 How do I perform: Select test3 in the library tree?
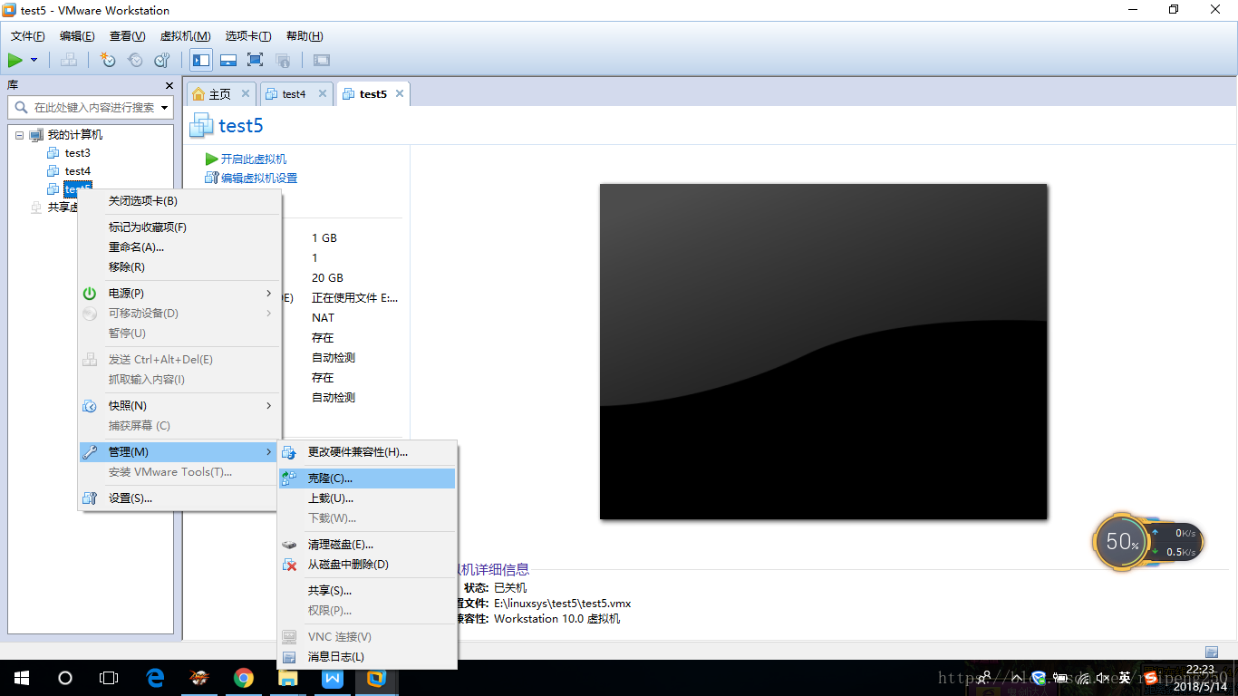pos(77,153)
